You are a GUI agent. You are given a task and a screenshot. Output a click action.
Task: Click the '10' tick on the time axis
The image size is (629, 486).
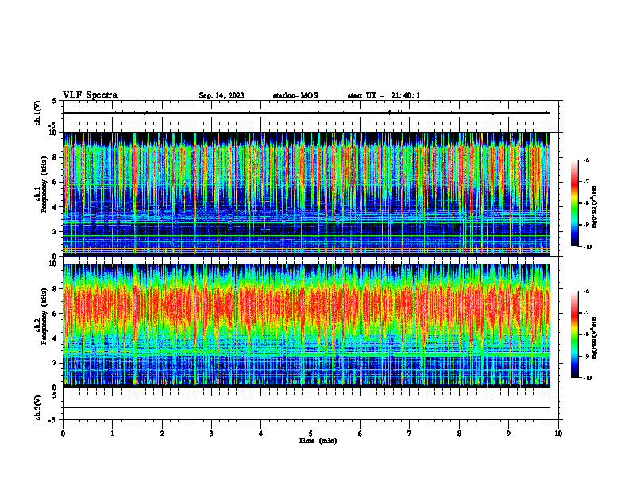(558, 434)
